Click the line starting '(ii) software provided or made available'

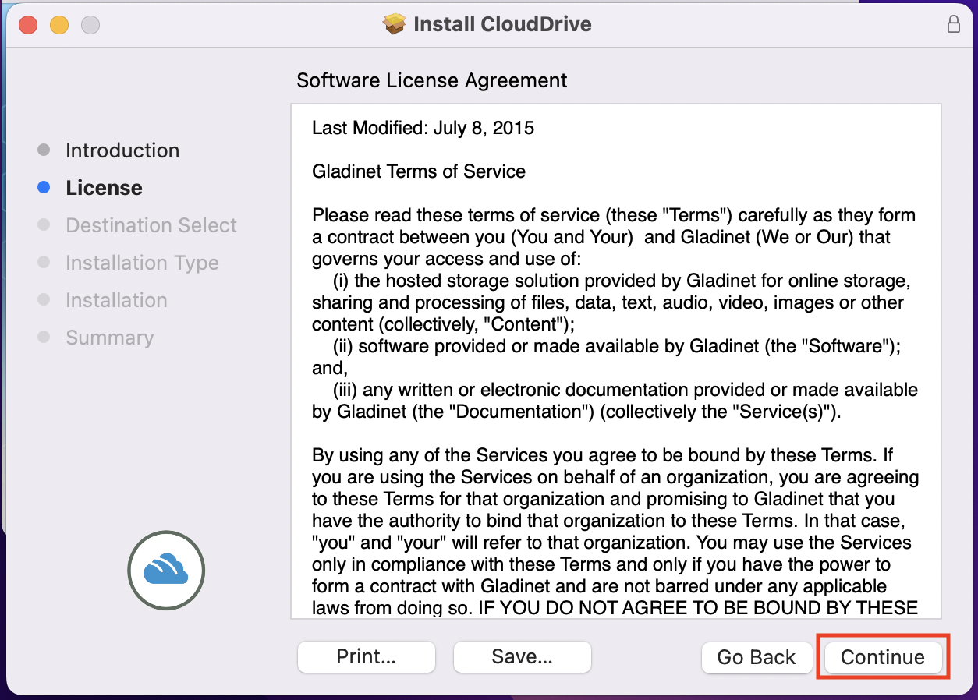coord(617,346)
